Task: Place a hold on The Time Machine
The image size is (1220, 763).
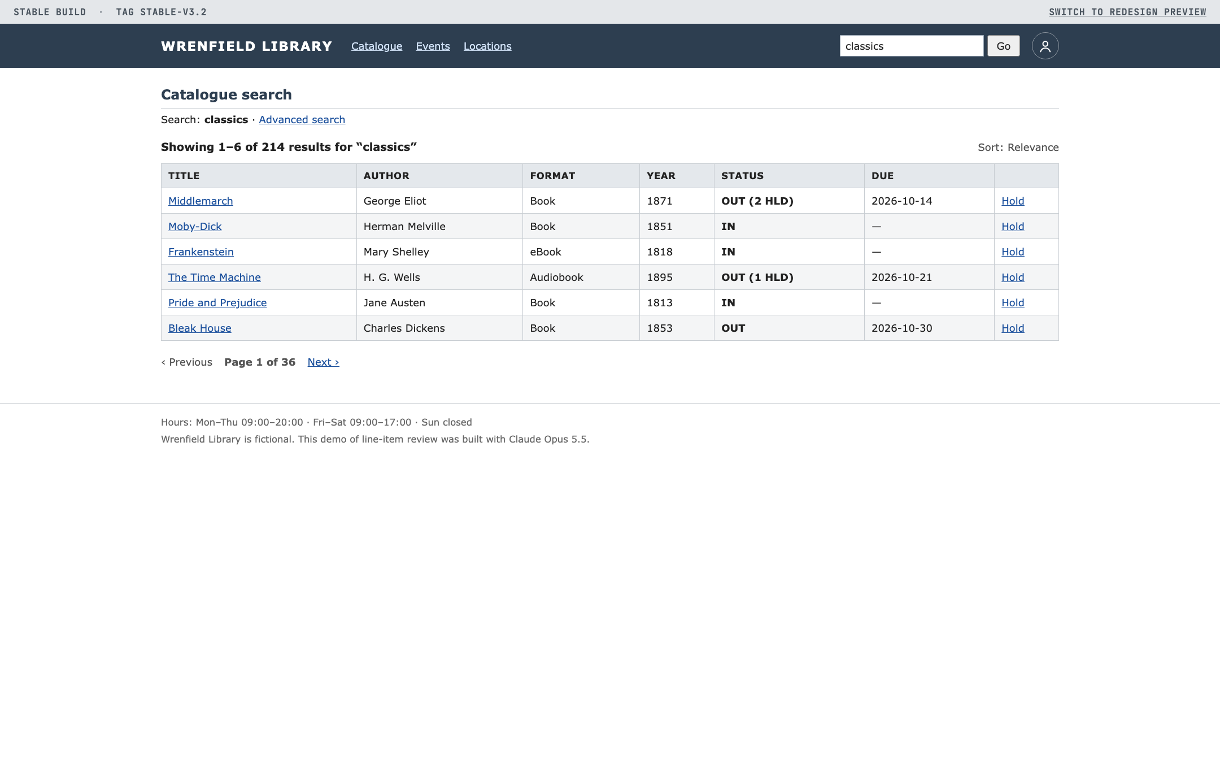Action: 1013,278
